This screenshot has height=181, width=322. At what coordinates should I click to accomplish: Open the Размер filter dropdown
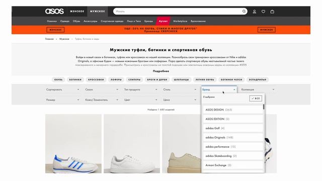coord(62,100)
